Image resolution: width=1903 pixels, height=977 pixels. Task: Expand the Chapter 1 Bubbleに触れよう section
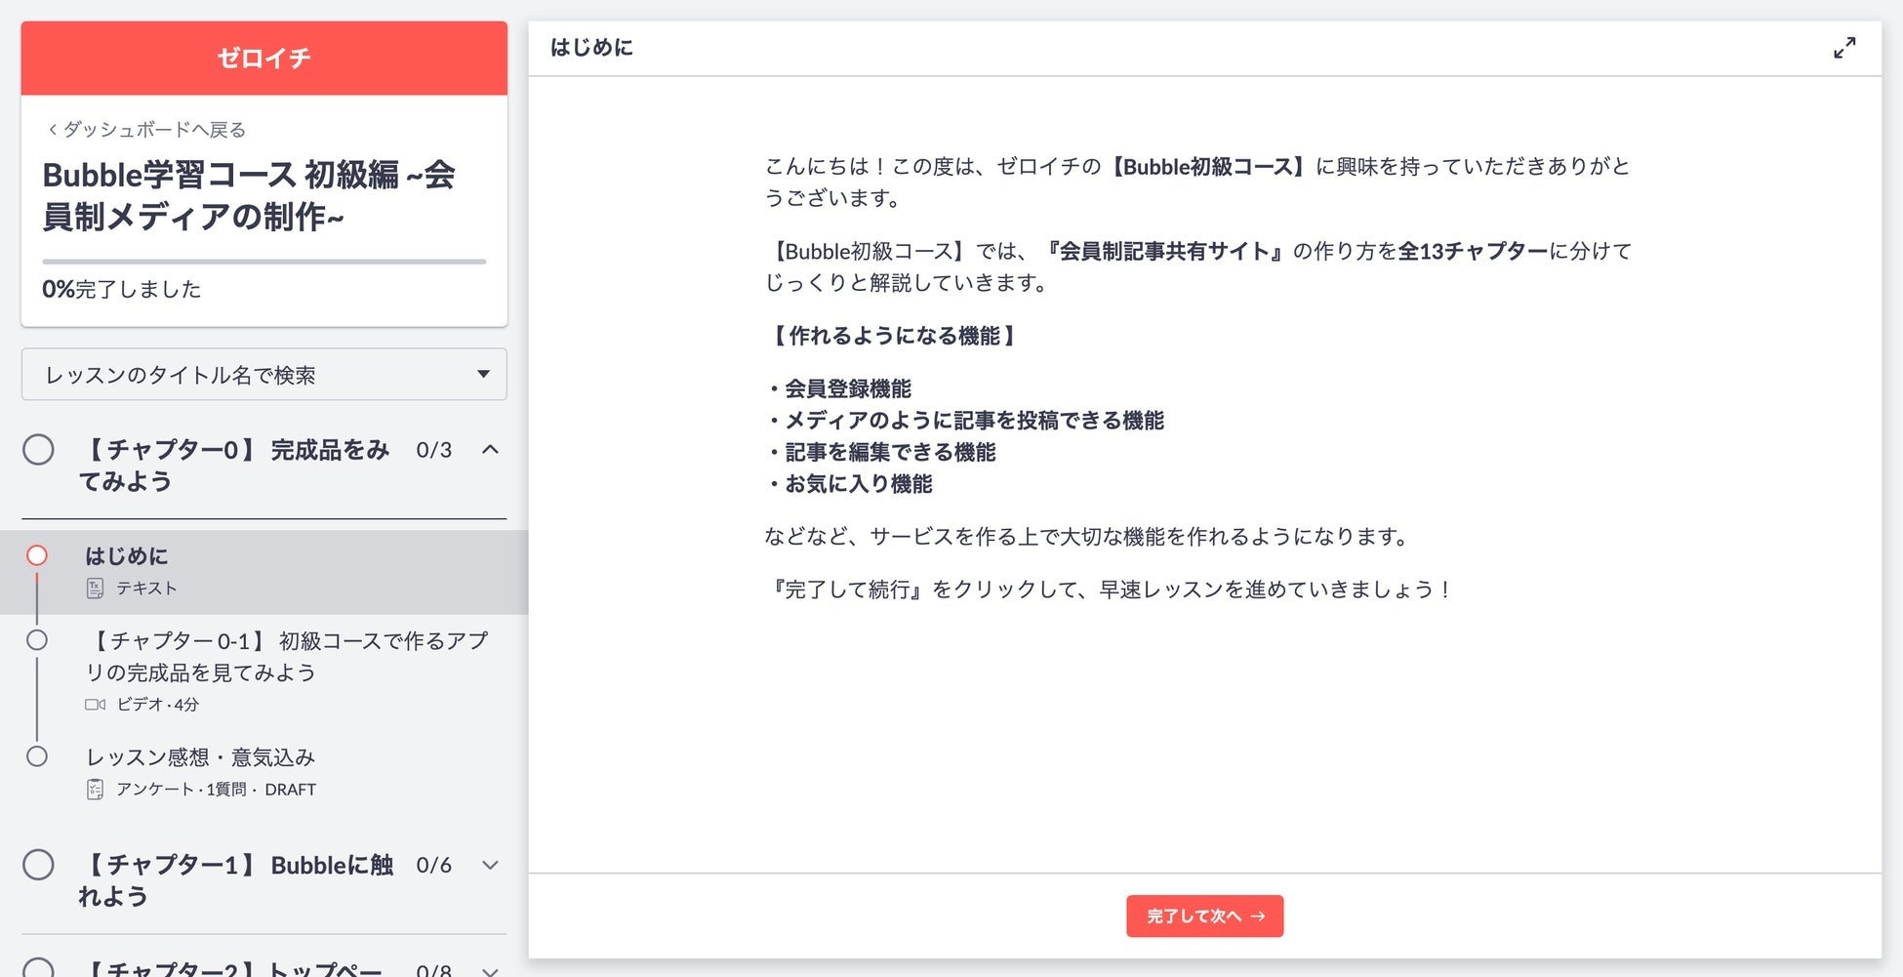tap(490, 865)
